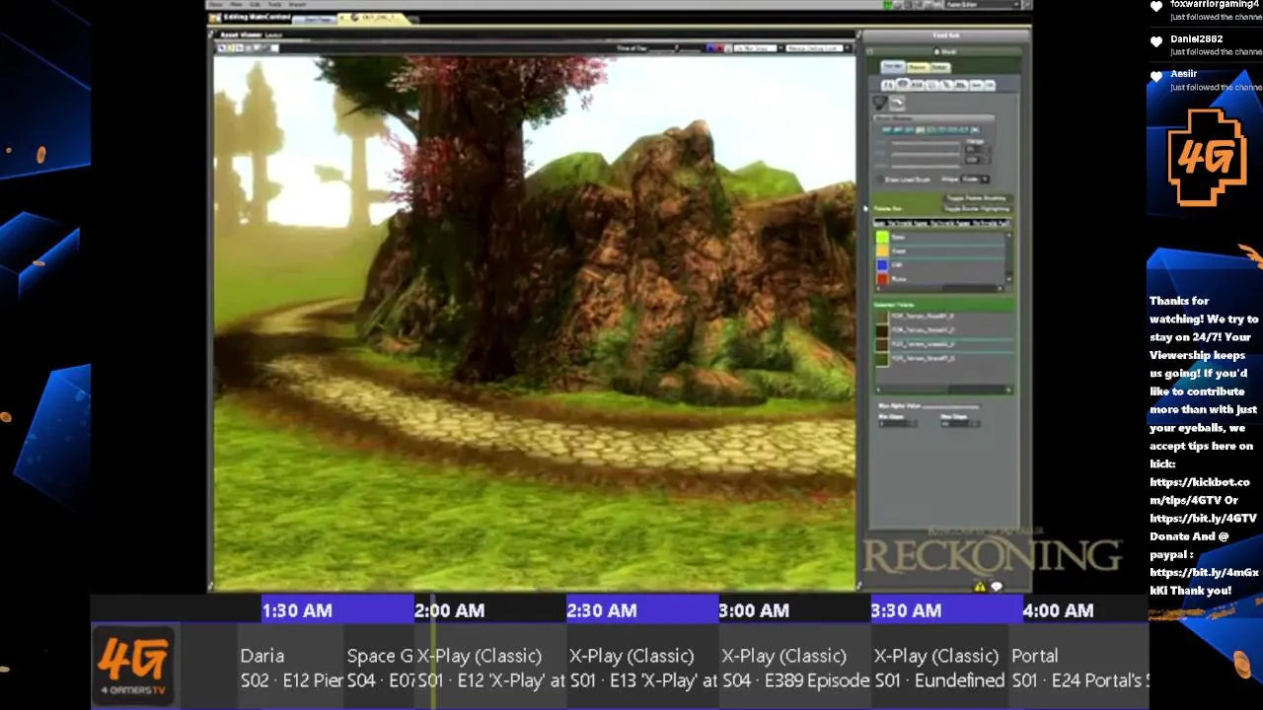1263x710 pixels.
Task: Click the 2:00 AM timeline marker
Action: click(x=449, y=610)
